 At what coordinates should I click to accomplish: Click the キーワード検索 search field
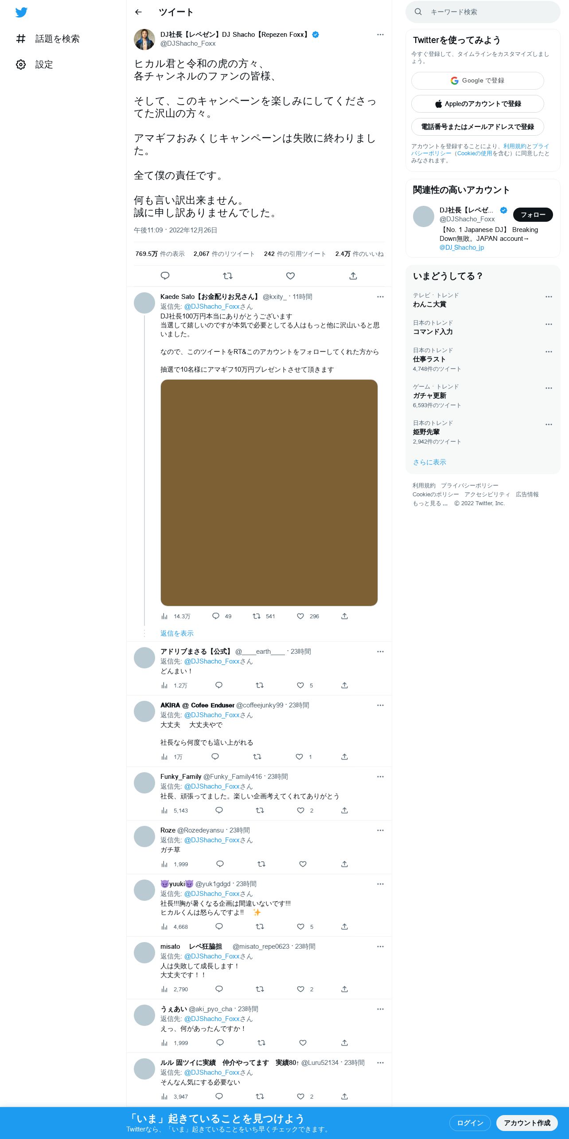(483, 12)
